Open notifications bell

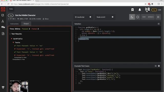pyautogui.click(x=140, y=10)
